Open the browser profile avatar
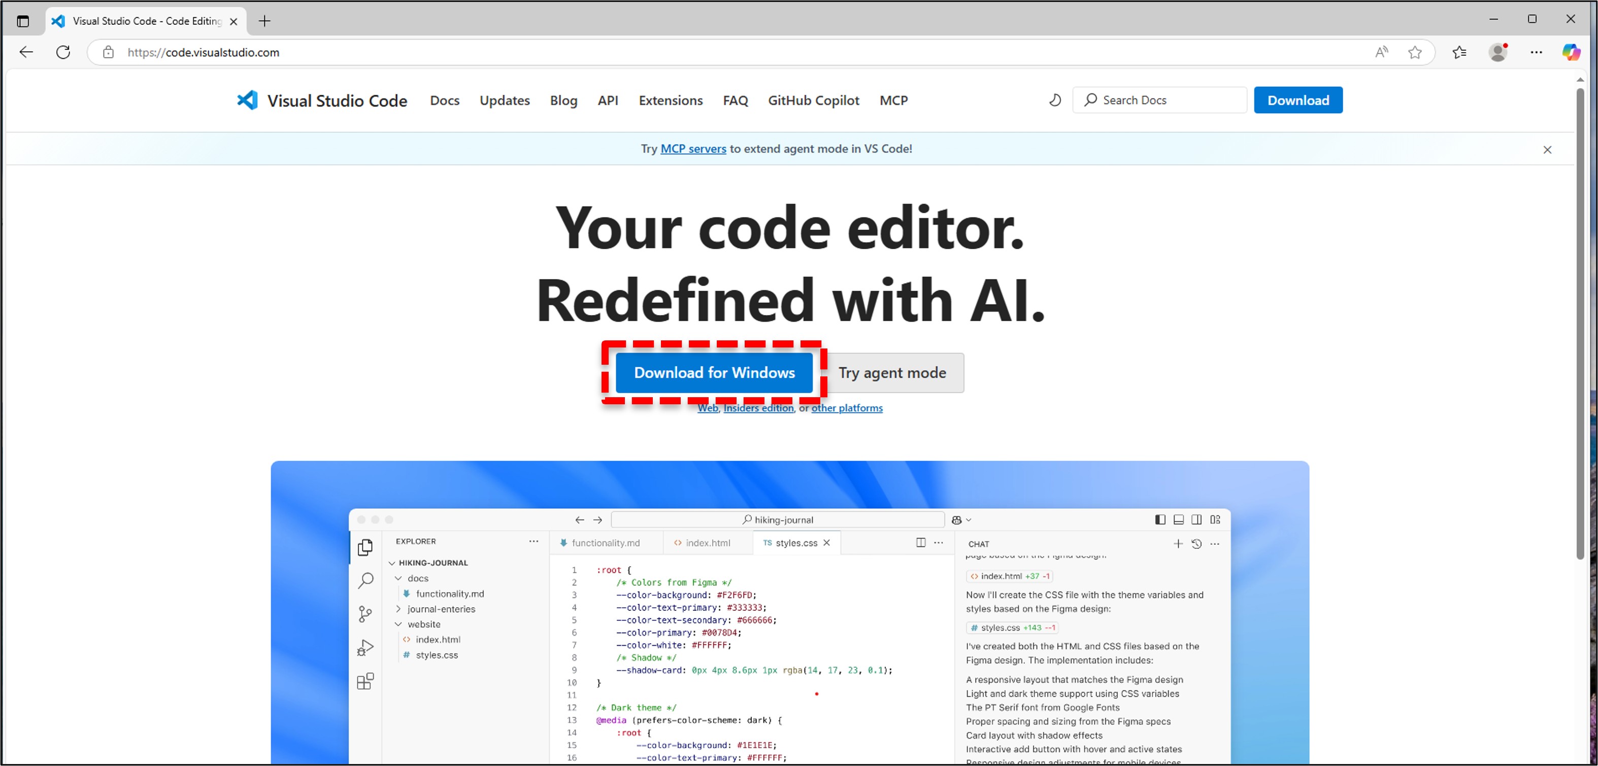1598x766 pixels. [1497, 52]
